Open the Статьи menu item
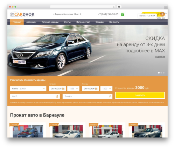 tap(68, 22)
